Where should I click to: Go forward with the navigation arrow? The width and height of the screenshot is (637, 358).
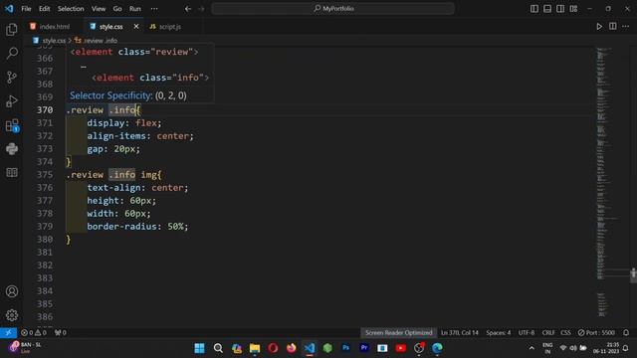[x=201, y=9]
